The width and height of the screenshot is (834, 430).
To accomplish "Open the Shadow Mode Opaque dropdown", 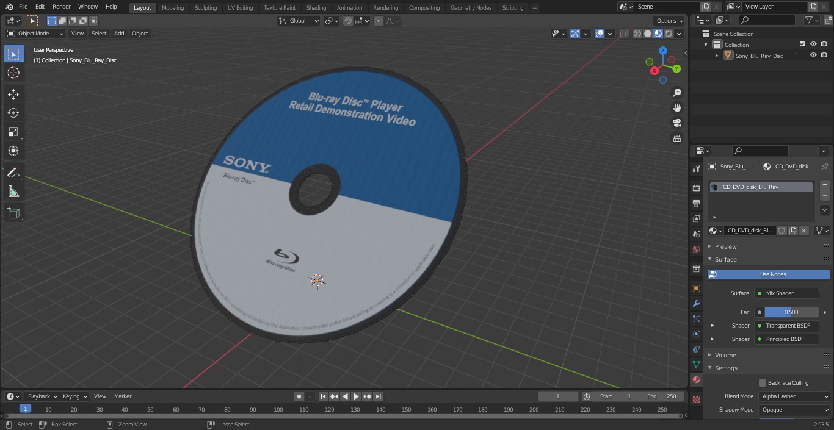I will coord(795,410).
